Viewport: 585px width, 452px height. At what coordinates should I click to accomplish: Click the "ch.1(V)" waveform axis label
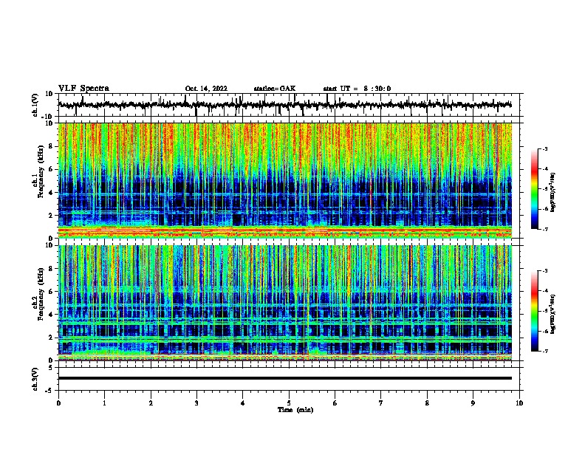click(35, 105)
